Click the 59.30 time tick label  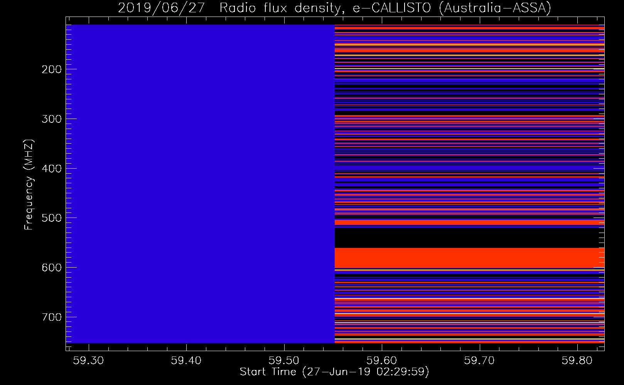pos(89,360)
